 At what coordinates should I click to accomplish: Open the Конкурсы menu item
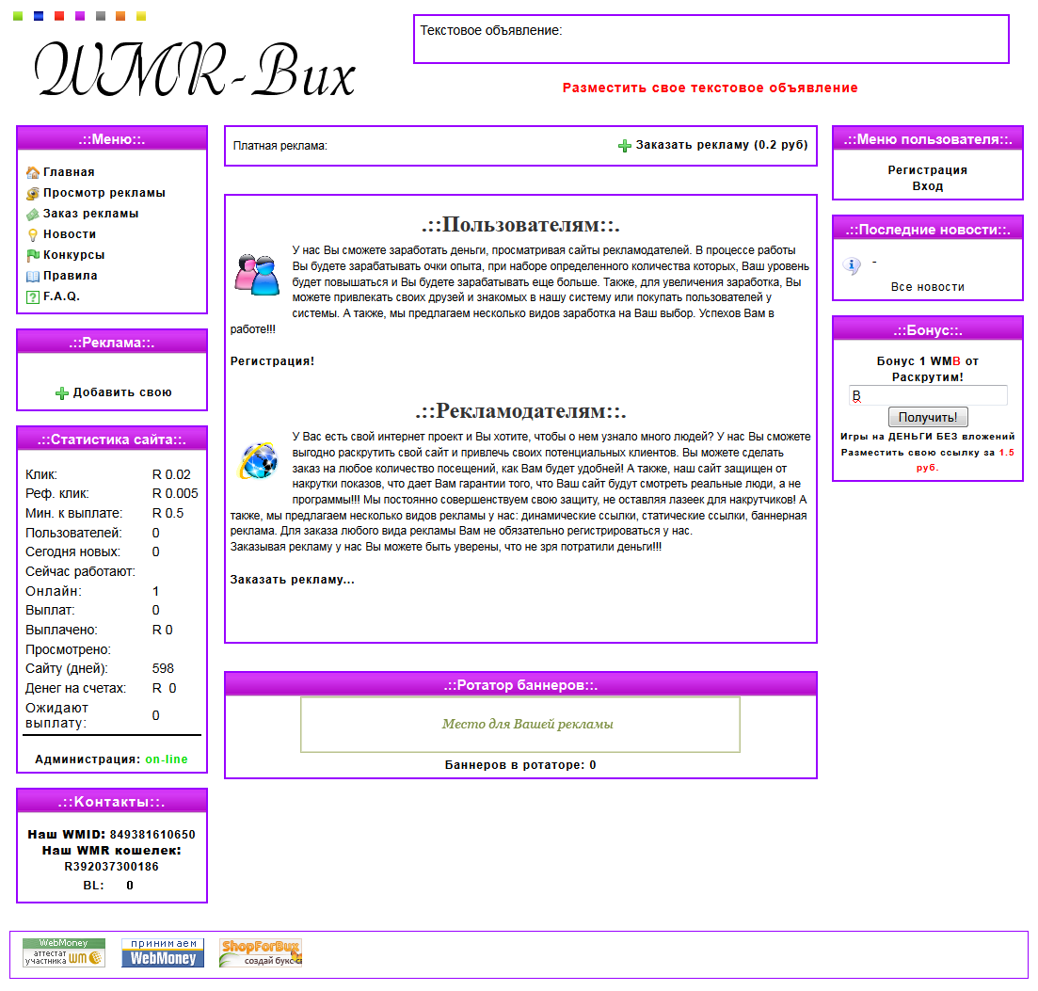coord(73,255)
